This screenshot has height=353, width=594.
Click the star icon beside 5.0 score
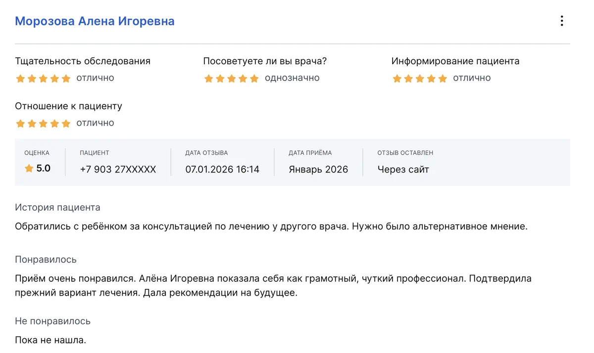point(29,169)
